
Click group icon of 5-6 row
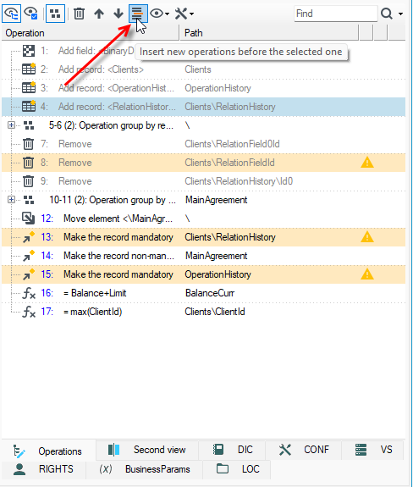(29, 125)
